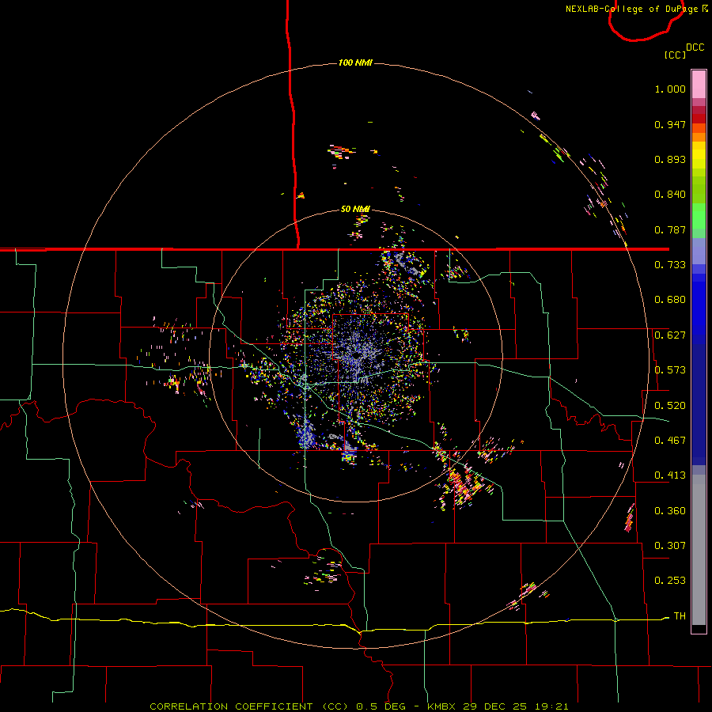Click the gray band of the color bar
This screenshot has height=712, width=712.
click(699, 550)
